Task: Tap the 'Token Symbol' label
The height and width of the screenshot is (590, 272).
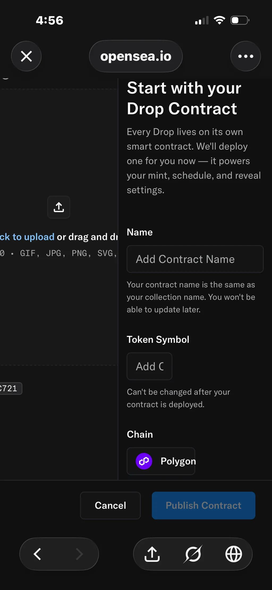Action: coord(158,340)
